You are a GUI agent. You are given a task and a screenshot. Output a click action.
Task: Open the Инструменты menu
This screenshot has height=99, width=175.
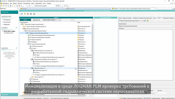[x=27, y=3]
